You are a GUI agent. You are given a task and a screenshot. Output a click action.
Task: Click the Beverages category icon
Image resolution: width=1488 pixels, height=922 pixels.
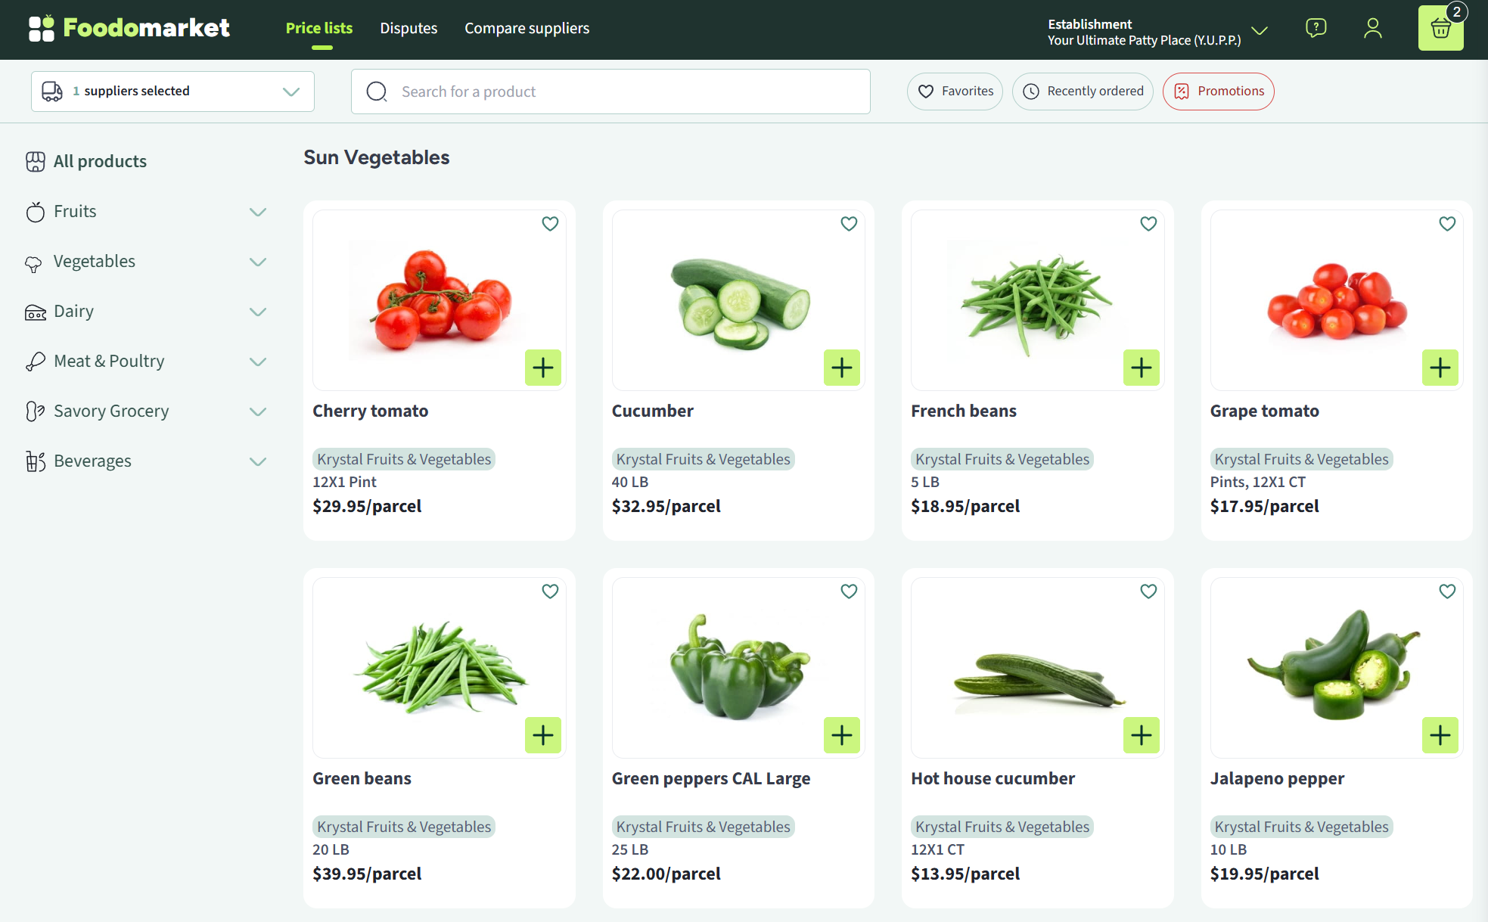(x=35, y=461)
